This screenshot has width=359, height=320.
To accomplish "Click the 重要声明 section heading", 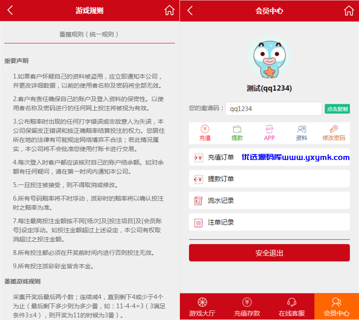I will (x=16, y=61).
